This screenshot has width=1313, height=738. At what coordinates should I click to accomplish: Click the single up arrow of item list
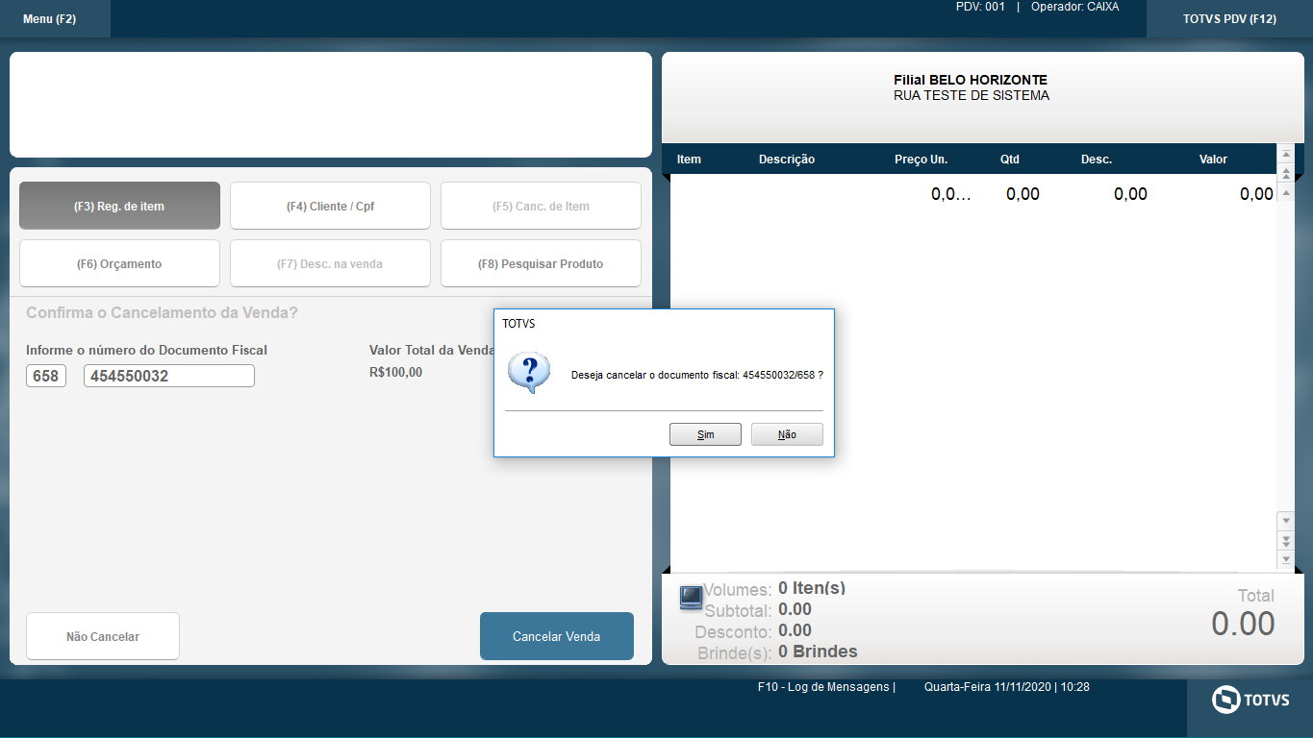tap(1285, 192)
